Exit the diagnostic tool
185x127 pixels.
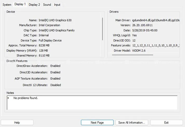coord(166,123)
